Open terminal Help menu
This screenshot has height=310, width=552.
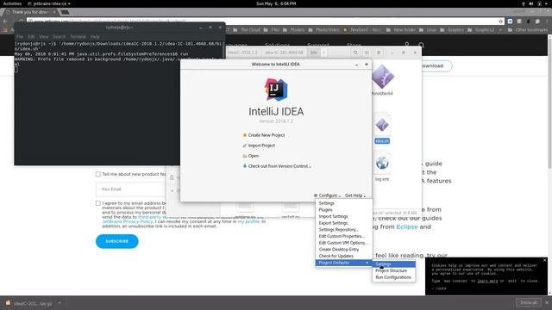pos(95,36)
